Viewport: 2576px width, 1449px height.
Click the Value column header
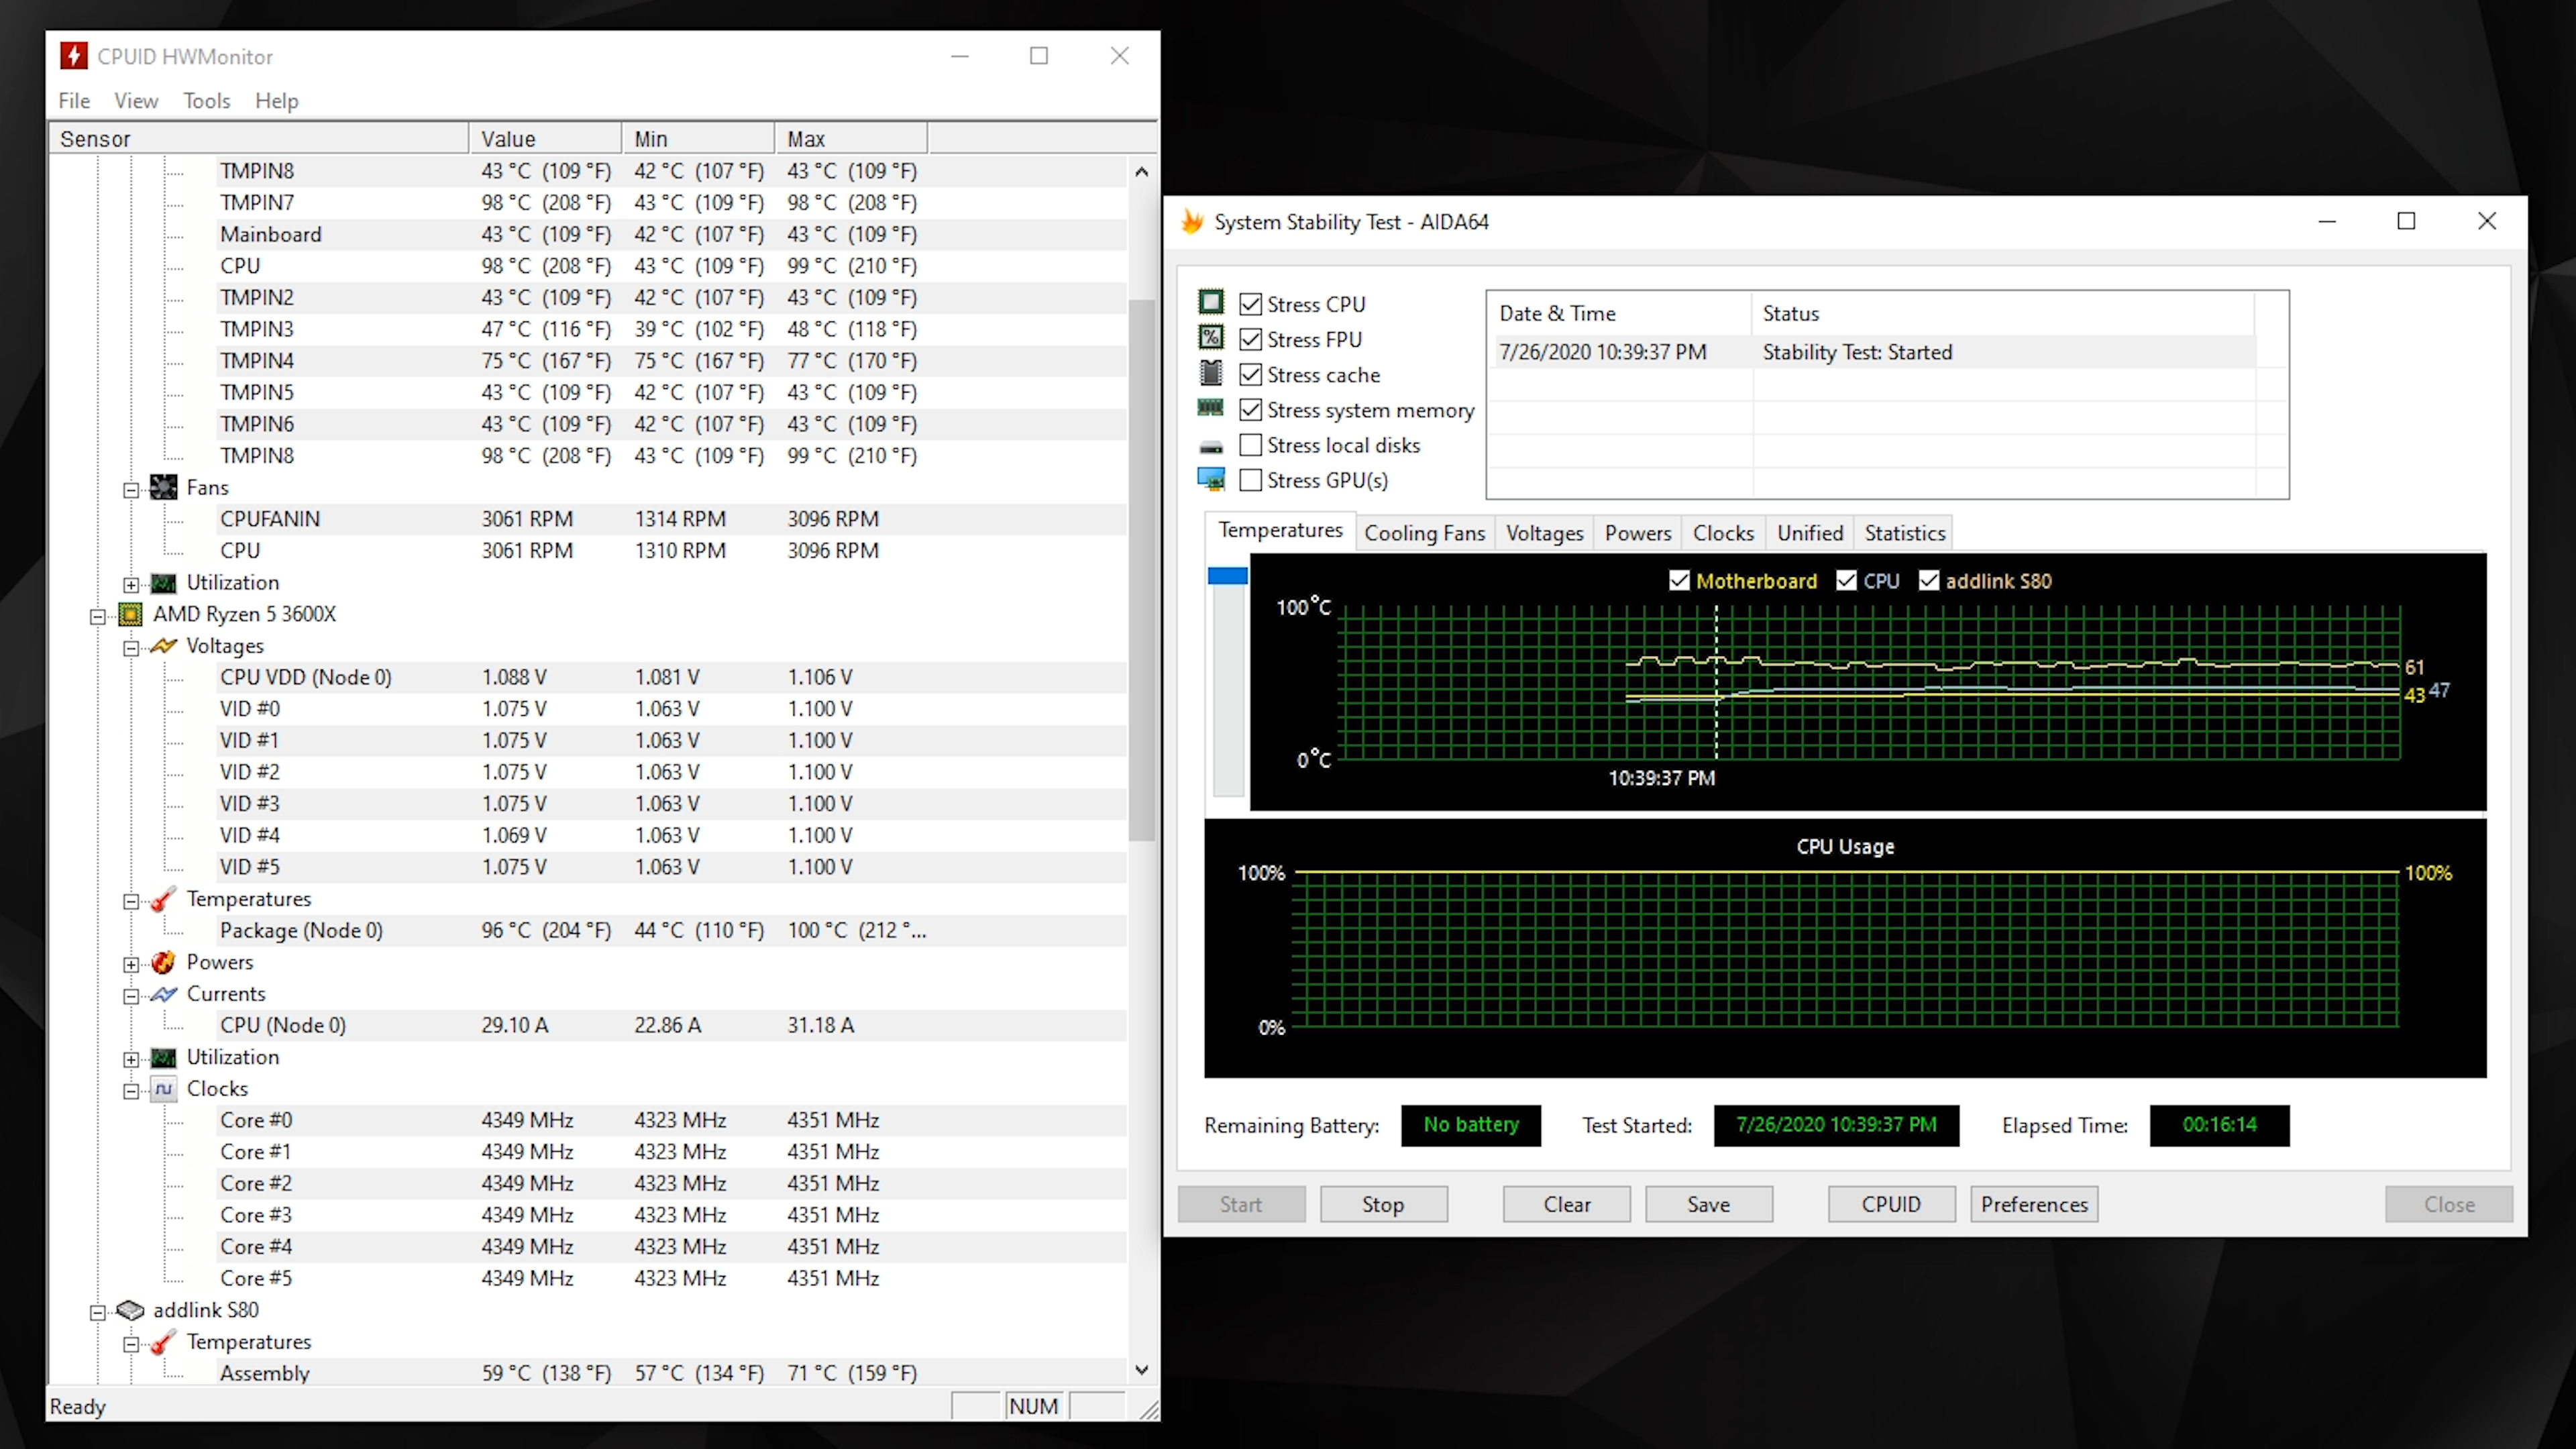[545, 138]
